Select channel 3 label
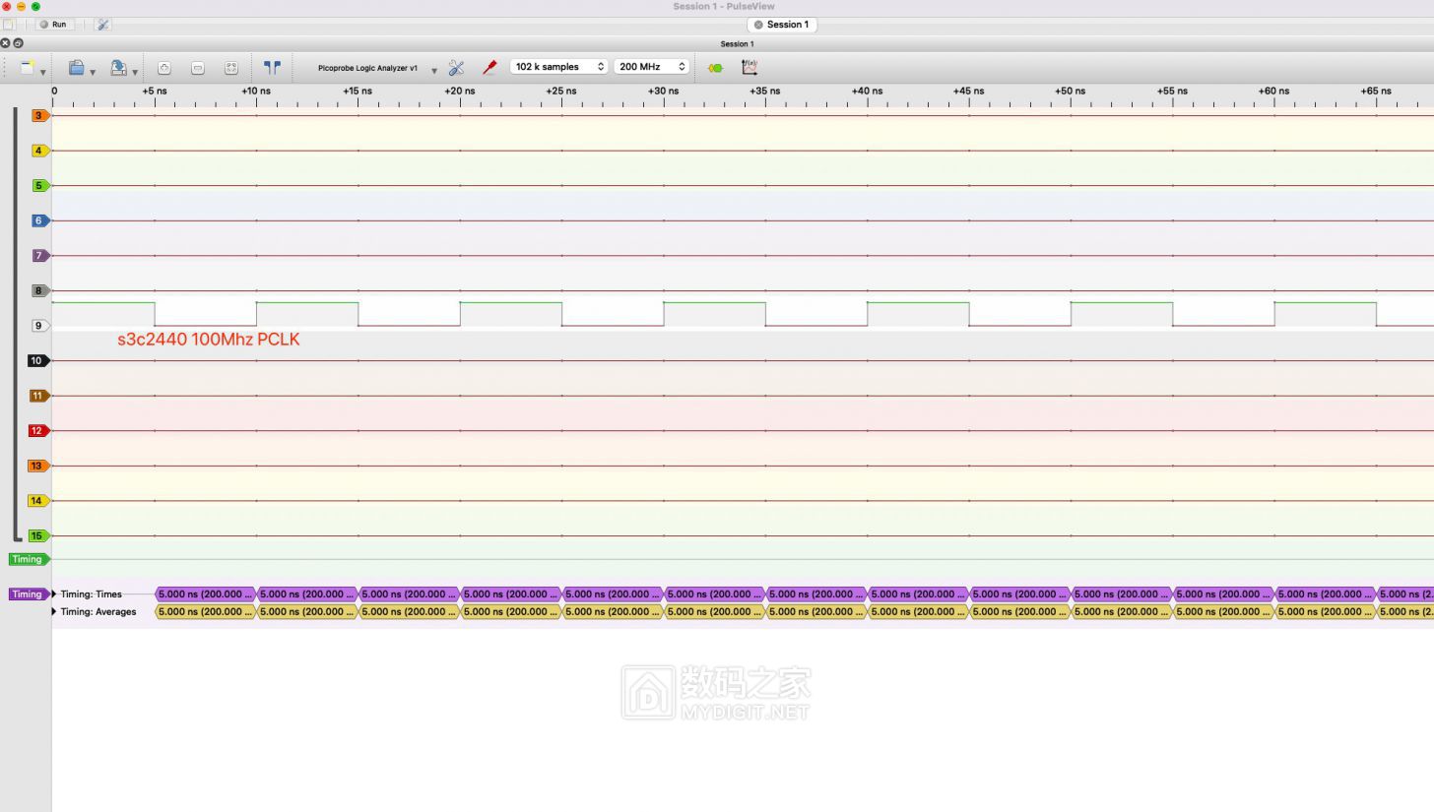Screen dimensions: 1434x812 (39, 115)
